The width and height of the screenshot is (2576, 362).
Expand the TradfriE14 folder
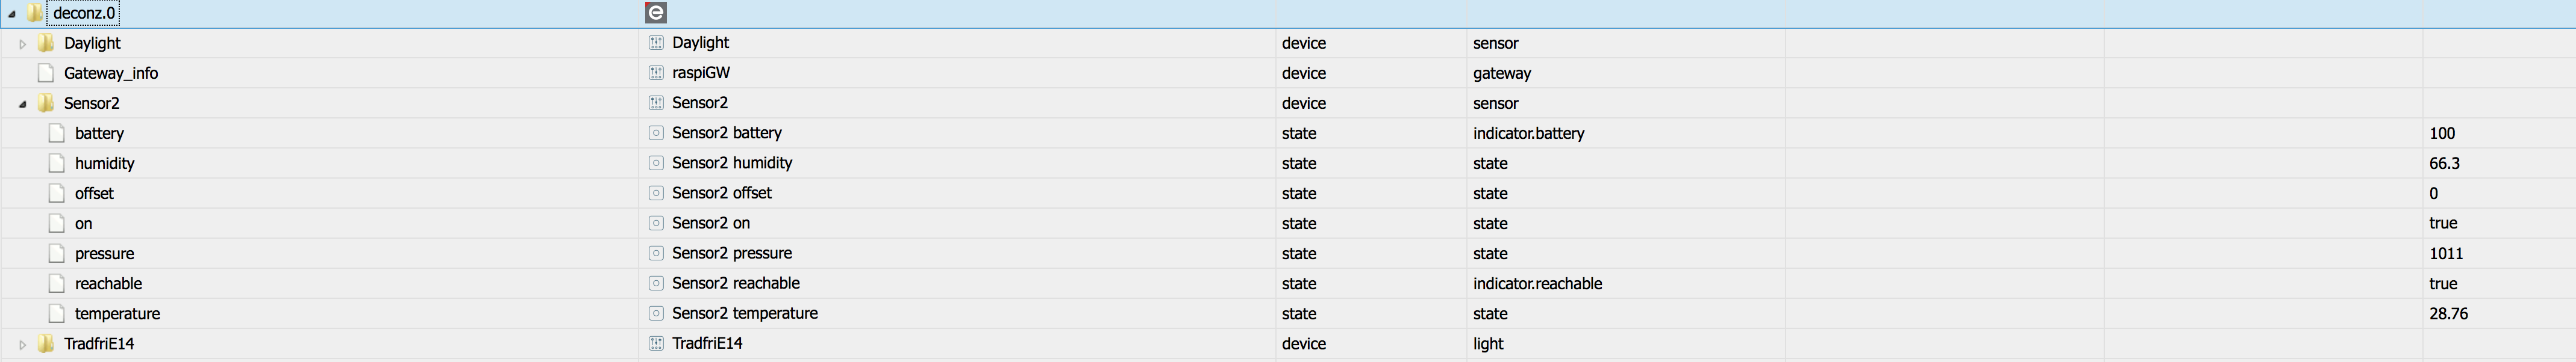[x=22, y=344]
